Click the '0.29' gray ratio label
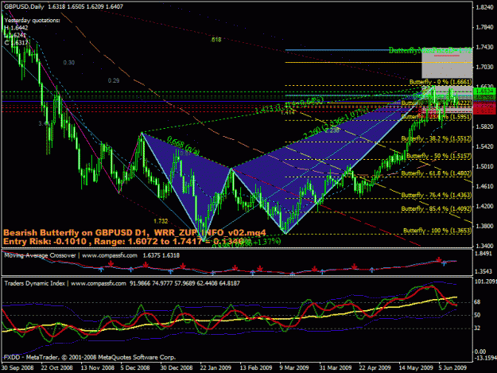The image size is (497, 373). 114,80
